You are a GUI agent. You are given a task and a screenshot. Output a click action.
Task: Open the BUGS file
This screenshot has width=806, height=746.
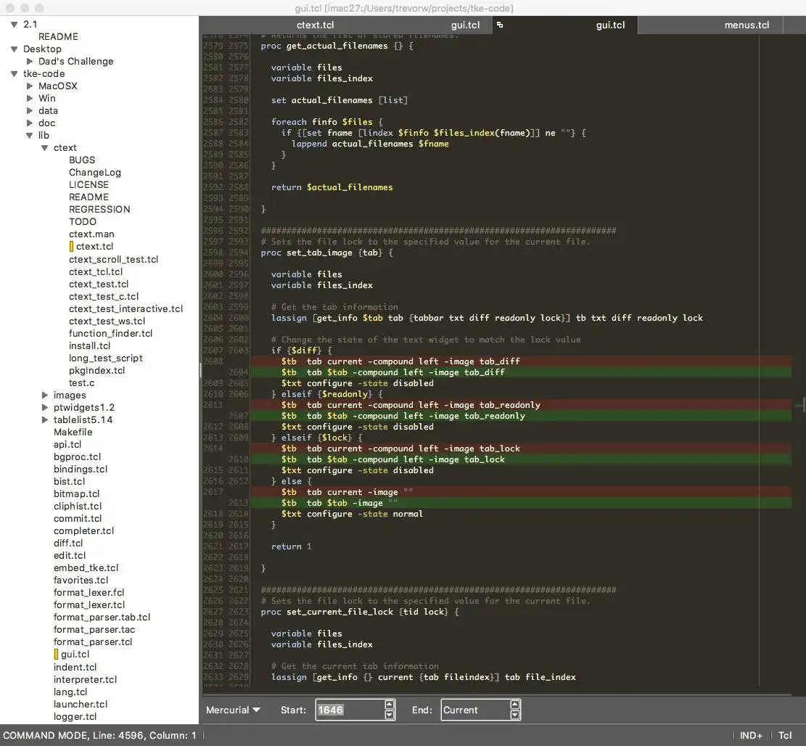tap(82, 160)
